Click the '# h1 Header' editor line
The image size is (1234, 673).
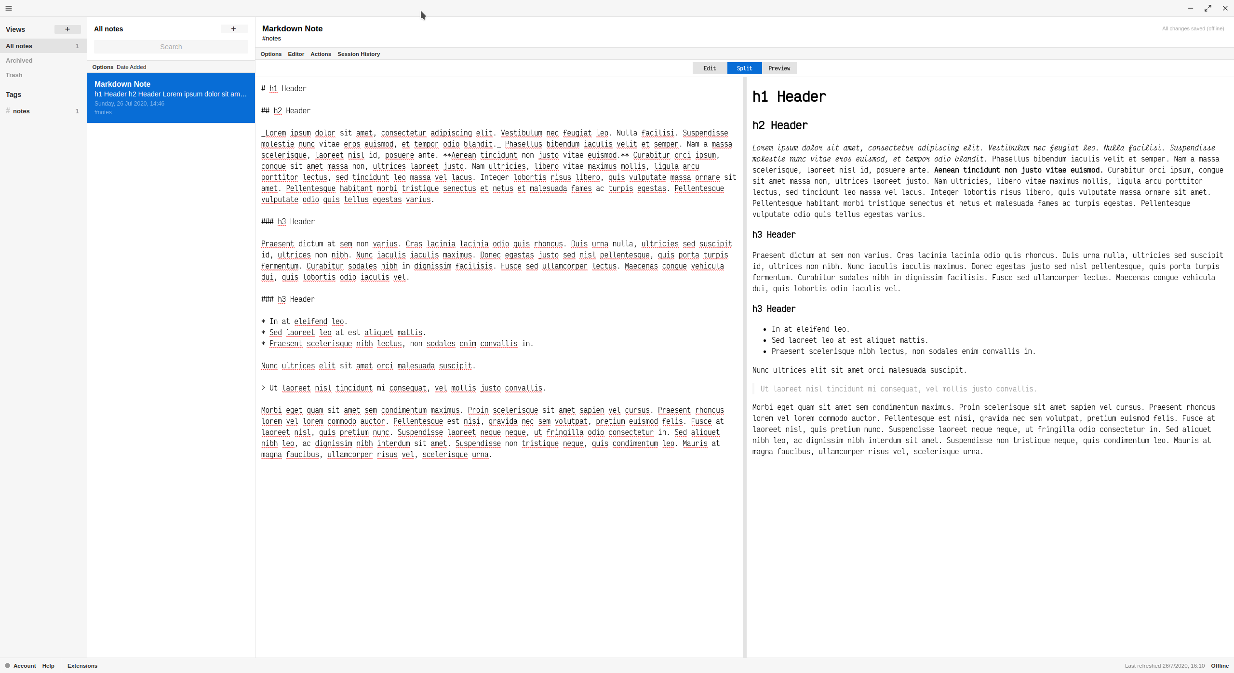tap(284, 89)
